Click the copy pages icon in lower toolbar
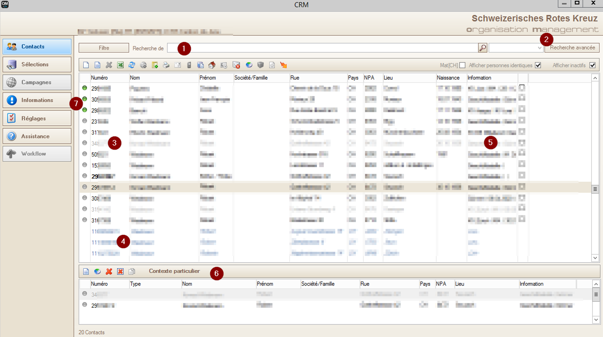This screenshot has width=603, height=337. pos(132,271)
